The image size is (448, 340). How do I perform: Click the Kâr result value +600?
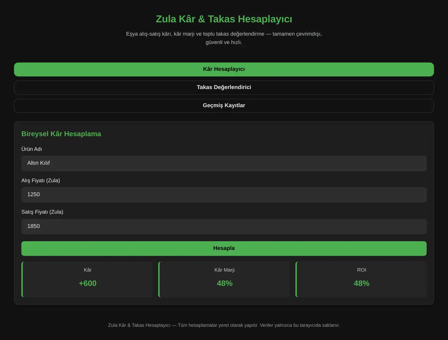[x=88, y=283]
